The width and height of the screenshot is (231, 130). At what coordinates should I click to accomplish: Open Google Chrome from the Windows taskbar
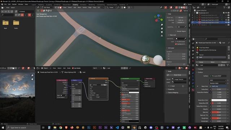pyautogui.click(x=61, y=127)
